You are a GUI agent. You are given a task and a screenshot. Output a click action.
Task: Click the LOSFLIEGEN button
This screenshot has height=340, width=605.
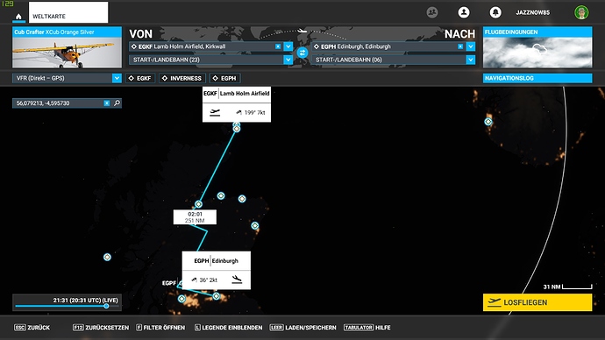click(x=537, y=302)
